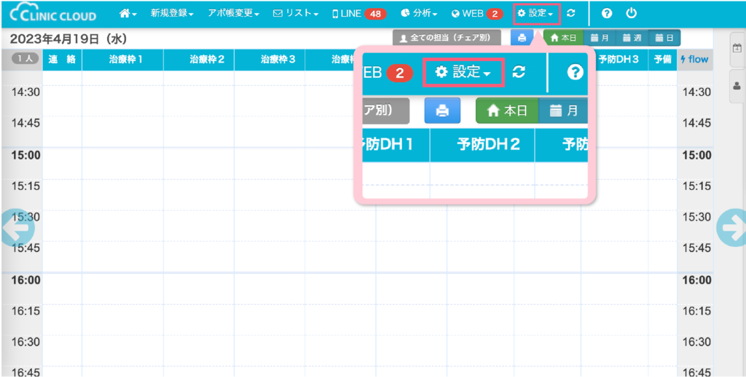Click the power logout icon
The height and width of the screenshot is (377, 746).
631,14
